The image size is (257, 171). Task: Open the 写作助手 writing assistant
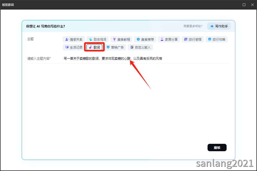(219, 26)
